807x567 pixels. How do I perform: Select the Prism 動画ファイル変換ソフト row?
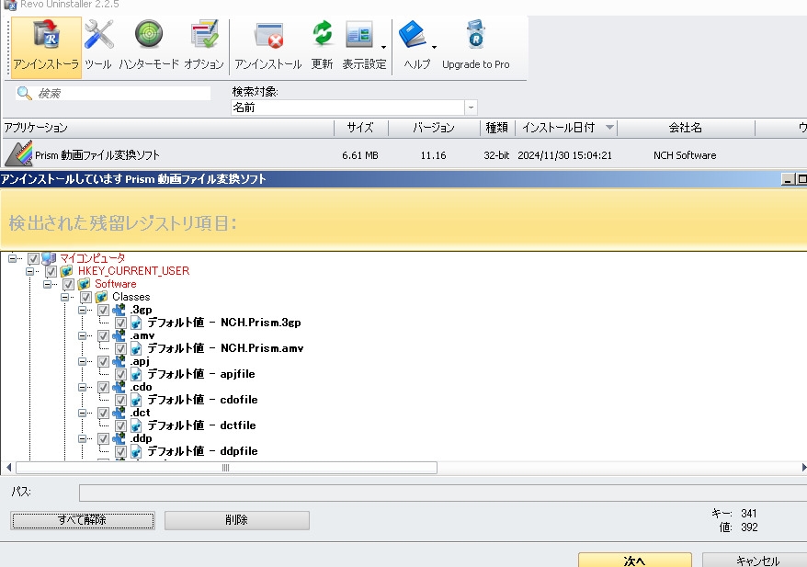coord(404,155)
